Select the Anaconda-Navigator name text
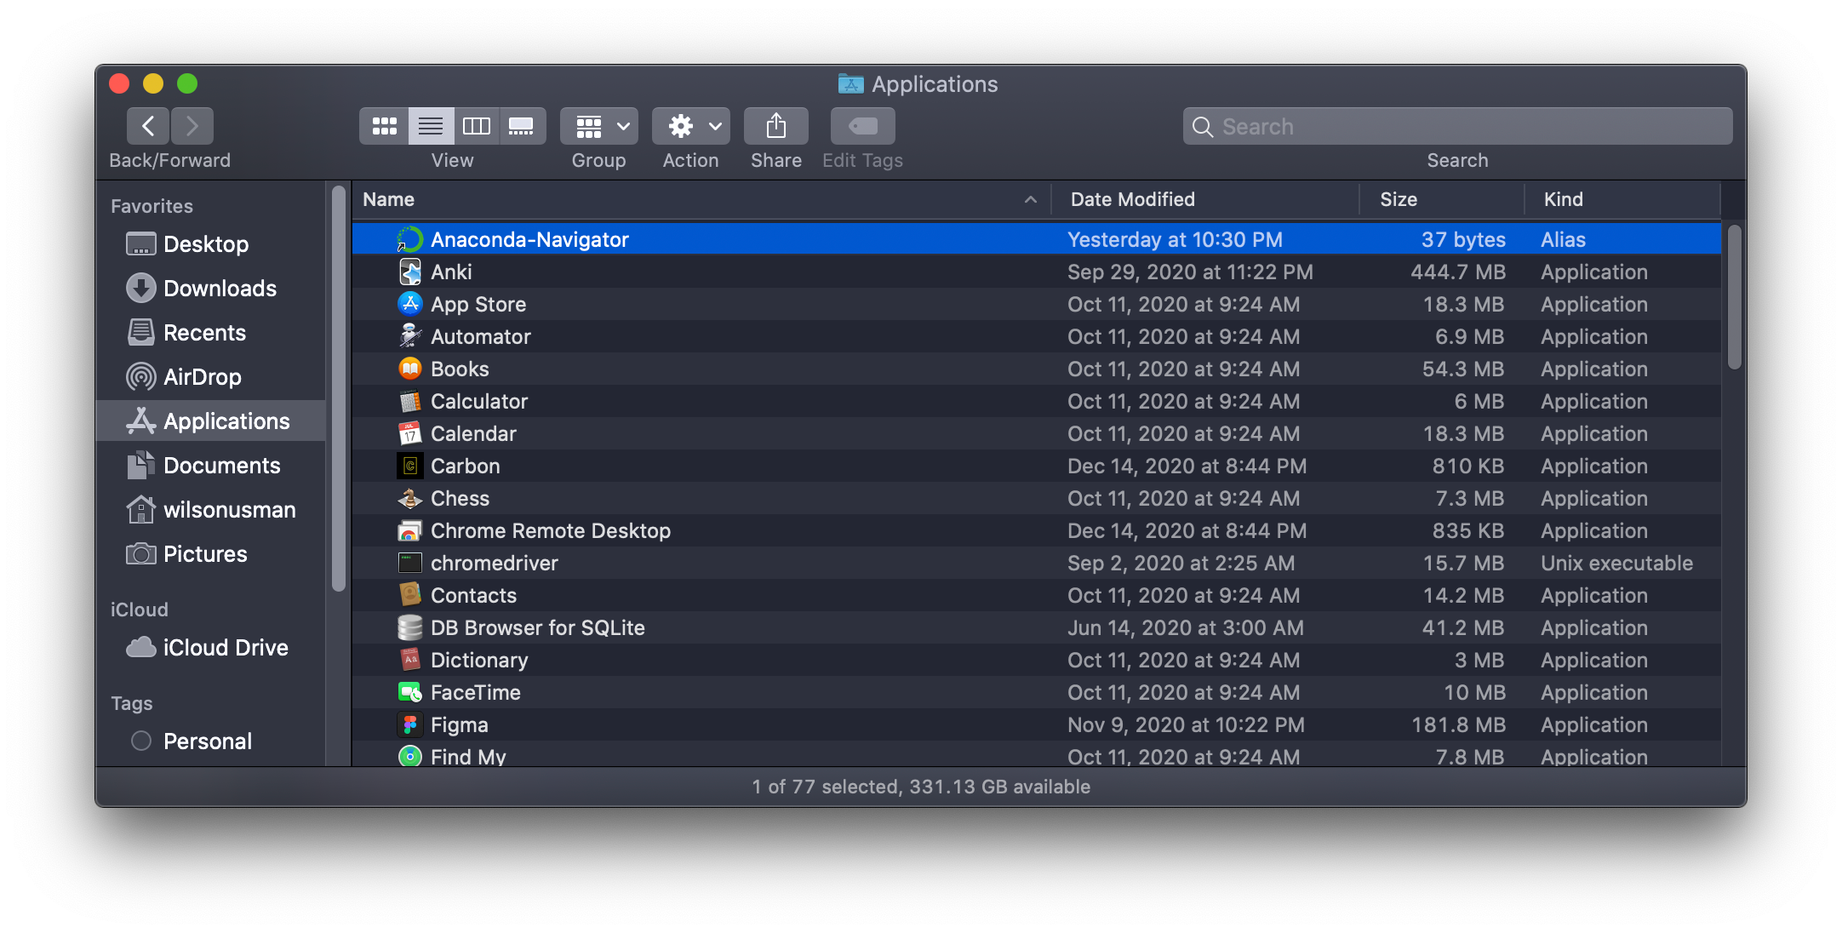 point(529,240)
